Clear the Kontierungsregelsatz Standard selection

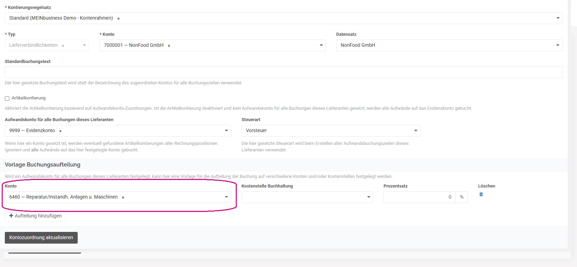(119, 19)
